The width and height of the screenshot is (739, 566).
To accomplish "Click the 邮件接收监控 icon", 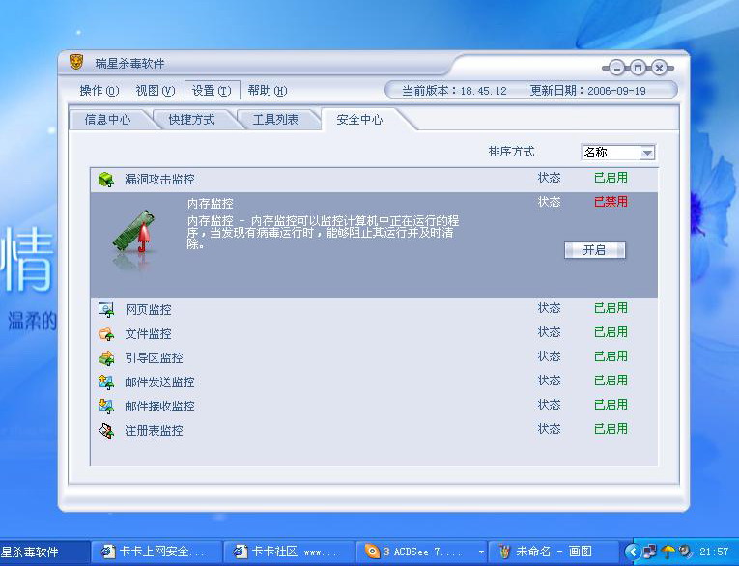I will coord(106,407).
